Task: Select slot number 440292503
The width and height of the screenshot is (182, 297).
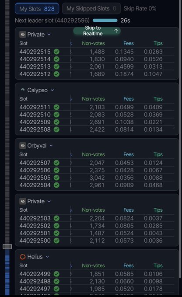Action: [35, 218]
